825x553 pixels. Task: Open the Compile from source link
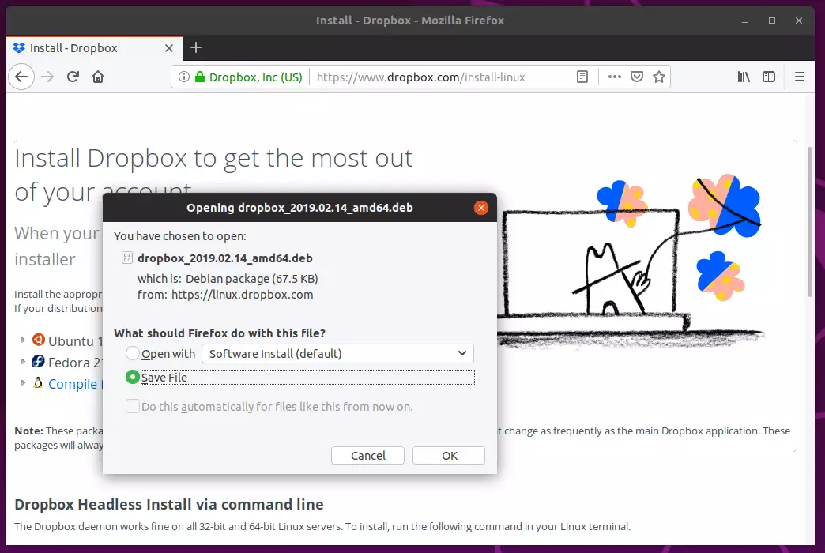click(75, 384)
